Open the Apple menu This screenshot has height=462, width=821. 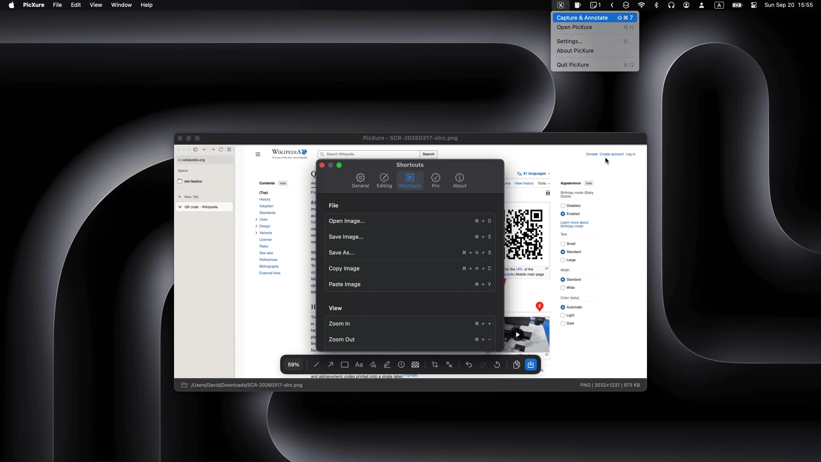(12, 5)
